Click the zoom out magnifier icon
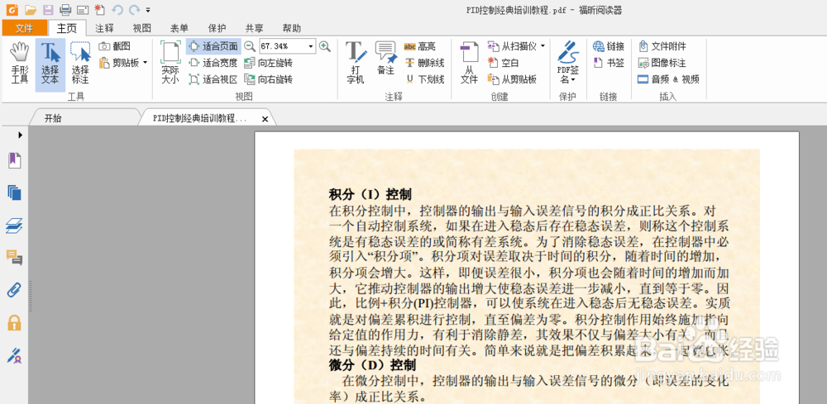 pyautogui.click(x=250, y=46)
